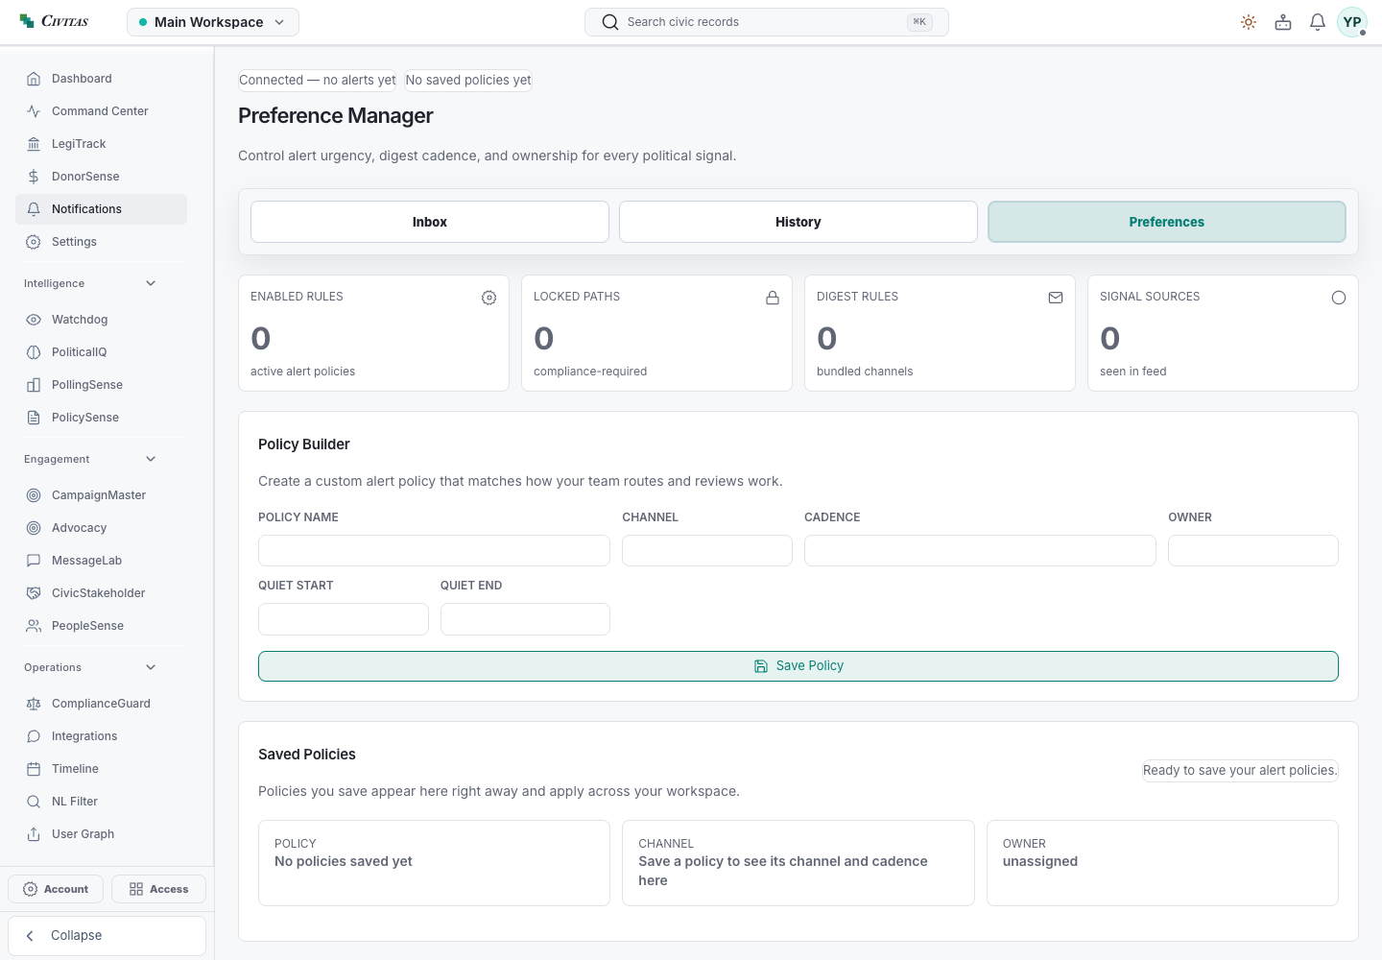Open User Graph in sidebar
This screenshot has width=1382, height=960.
coord(101,834)
